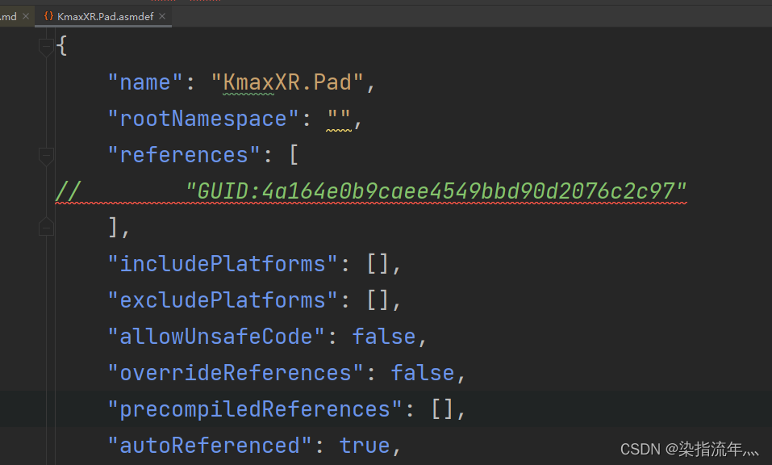Click the "overrideReferences" key
Viewport: 772px width, 465px height.
click(236, 373)
